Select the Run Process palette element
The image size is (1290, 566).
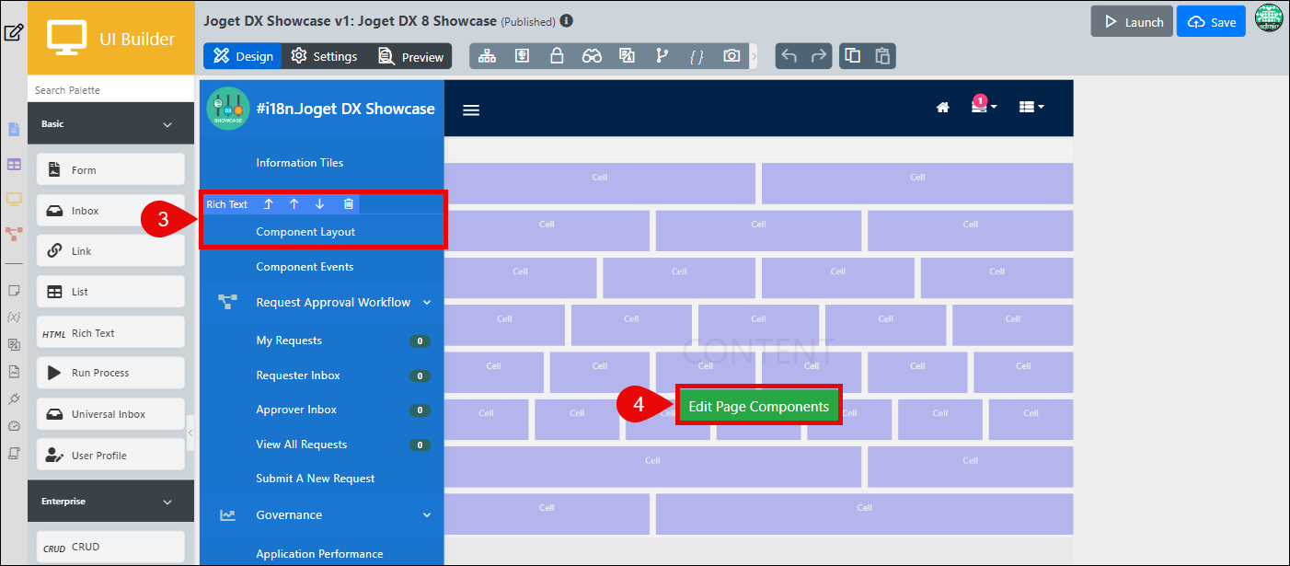pyautogui.click(x=110, y=373)
